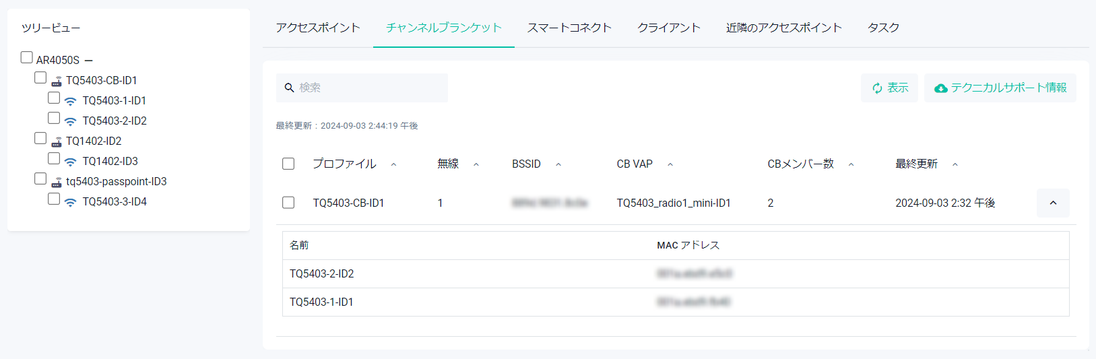Sort by the 最終更新 column arrow
This screenshot has width=1096, height=359.
click(x=955, y=164)
